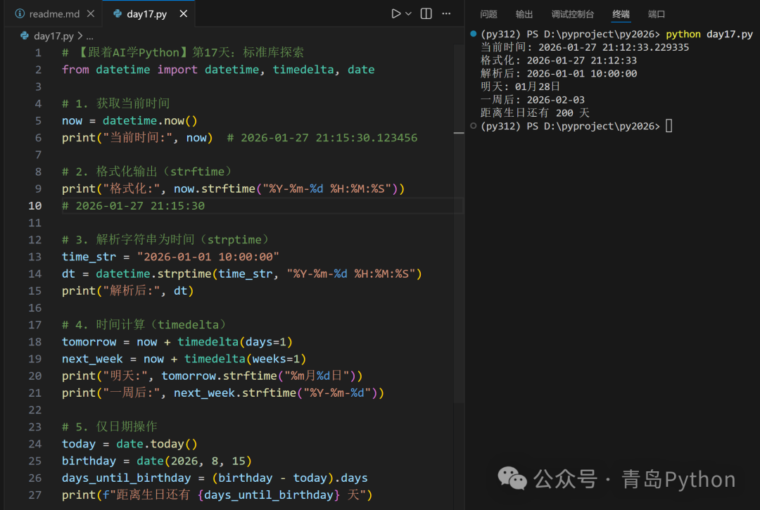Click line number 10 in the gutter
The image size is (760, 510).
pyautogui.click(x=35, y=205)
